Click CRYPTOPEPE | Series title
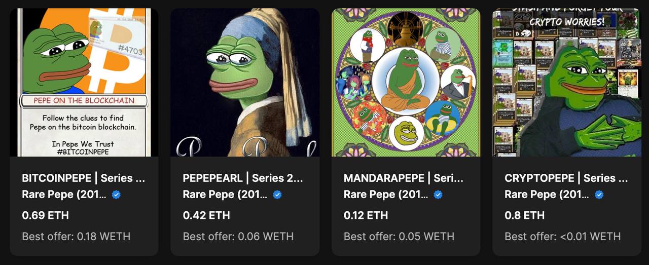649x265 pixels. 566,178
